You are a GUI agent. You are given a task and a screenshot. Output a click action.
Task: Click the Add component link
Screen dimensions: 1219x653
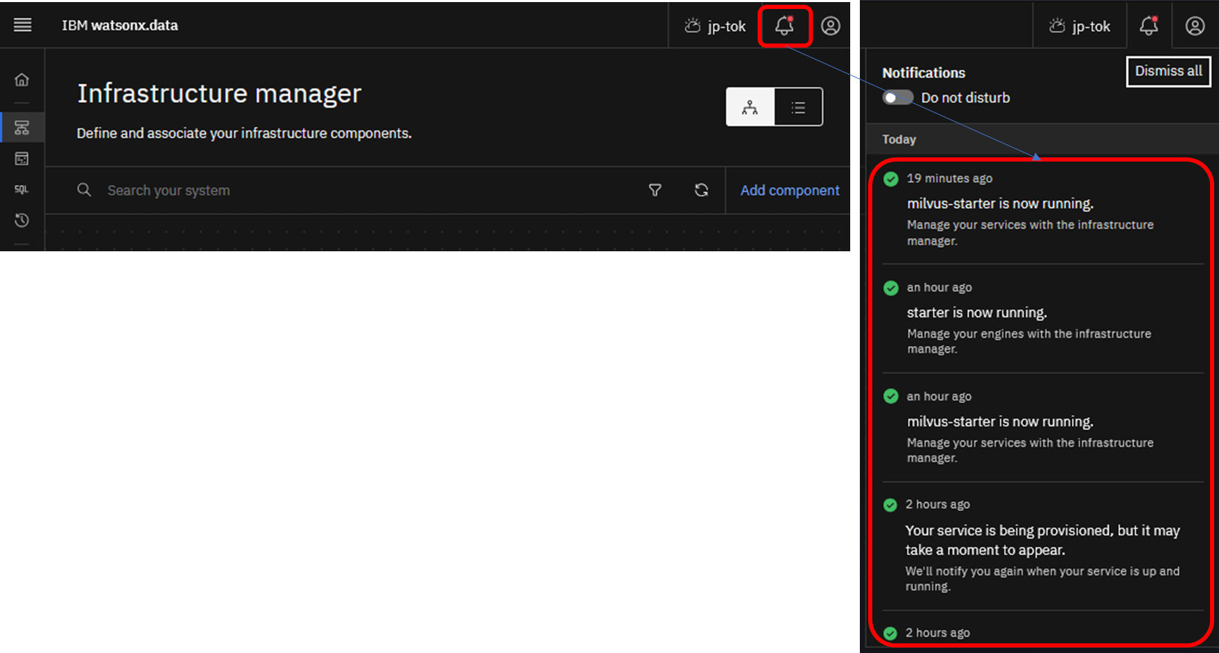click(789, 191)
